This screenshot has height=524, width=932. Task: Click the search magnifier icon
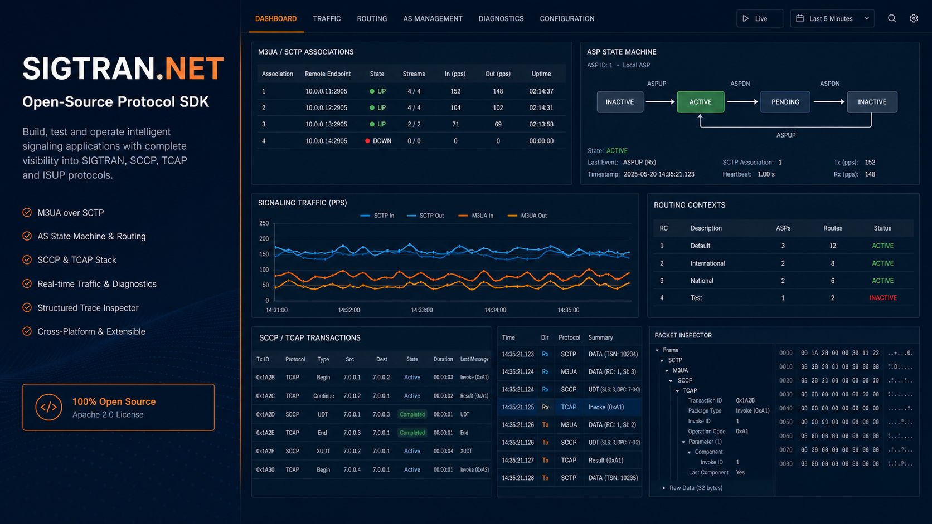892,18
